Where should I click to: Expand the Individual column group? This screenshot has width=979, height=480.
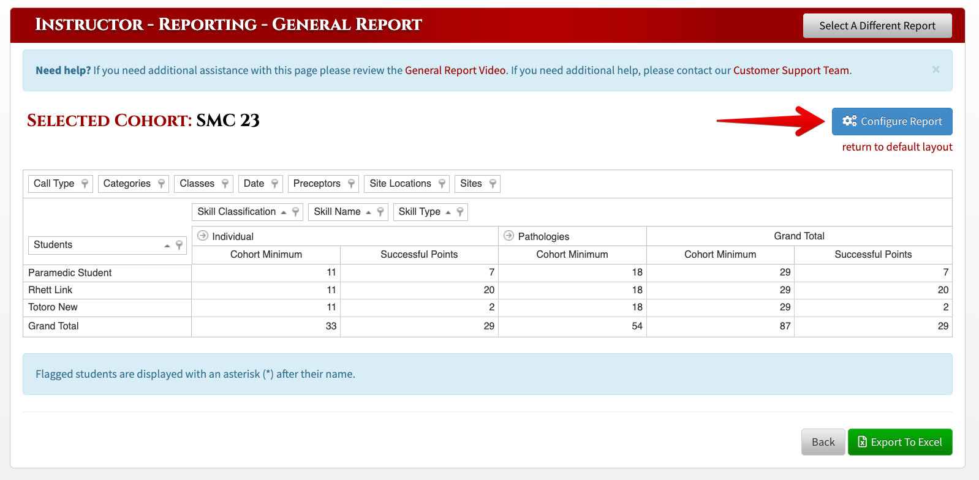203,236
